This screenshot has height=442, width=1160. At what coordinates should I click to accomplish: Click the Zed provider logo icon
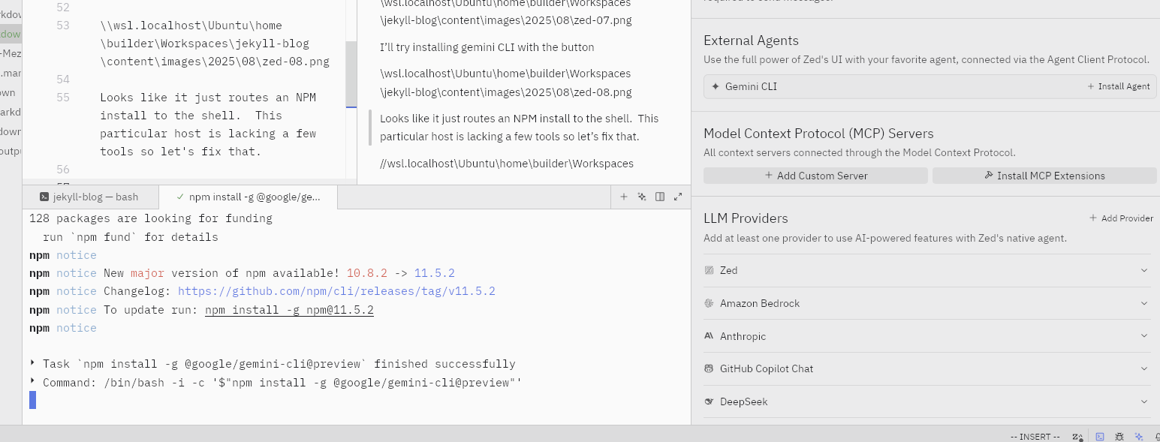709,270
